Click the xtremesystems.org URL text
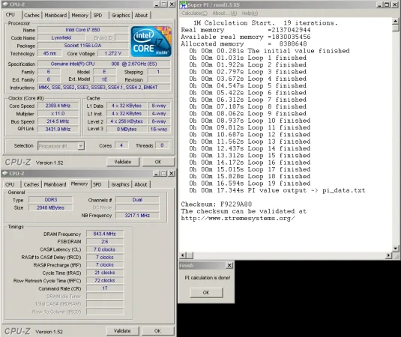The height and width of the screenshot is (337, 401). pyautogui.click(x=238, y=218)
